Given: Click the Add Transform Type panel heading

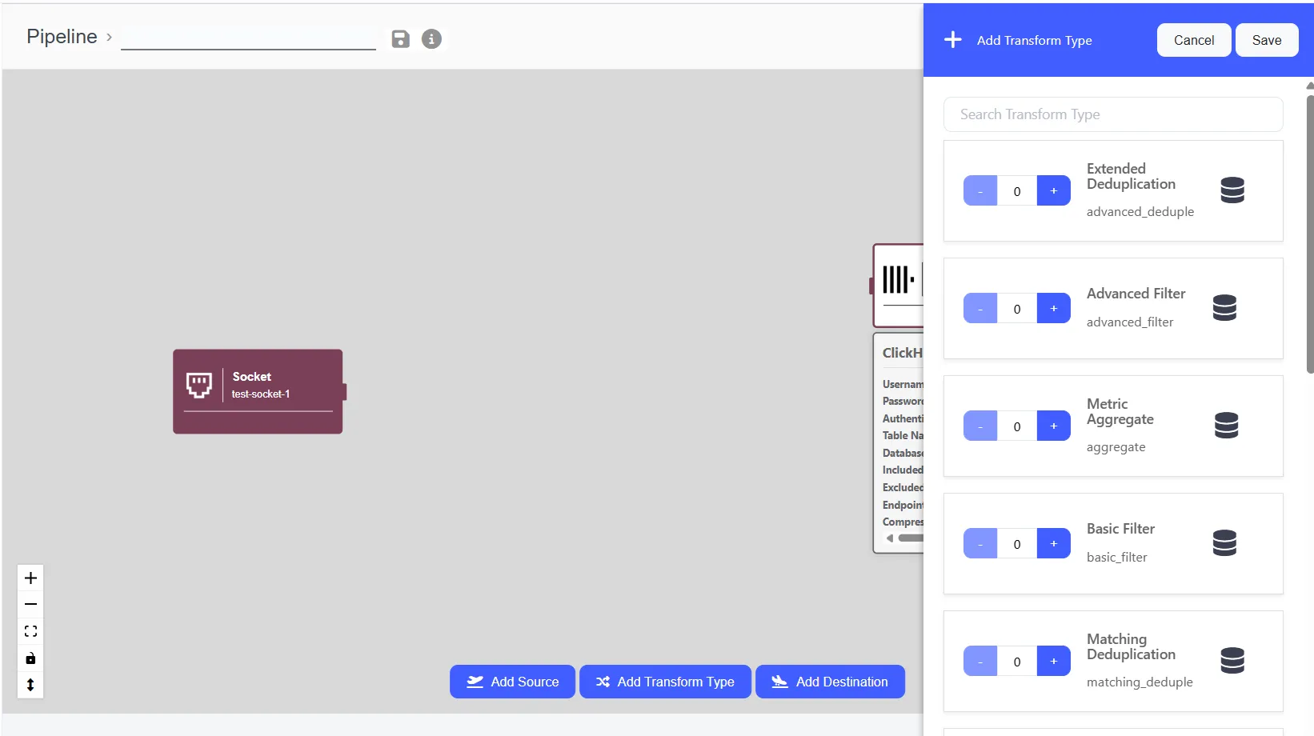Looking at the screenshot, I should pos(1034,40).
